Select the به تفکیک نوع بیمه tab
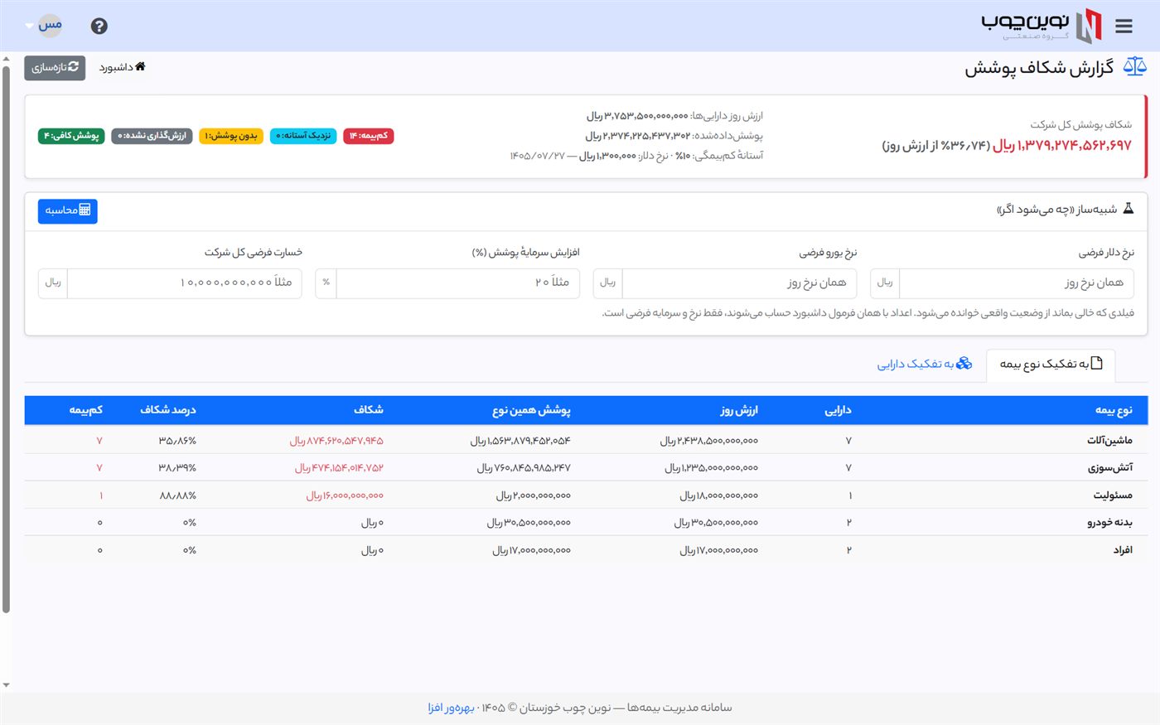 coord(1051,365)
